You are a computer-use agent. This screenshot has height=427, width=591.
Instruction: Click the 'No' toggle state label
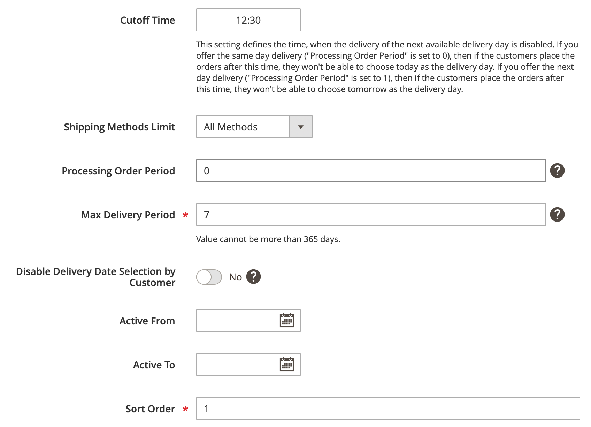pos(236,277)
